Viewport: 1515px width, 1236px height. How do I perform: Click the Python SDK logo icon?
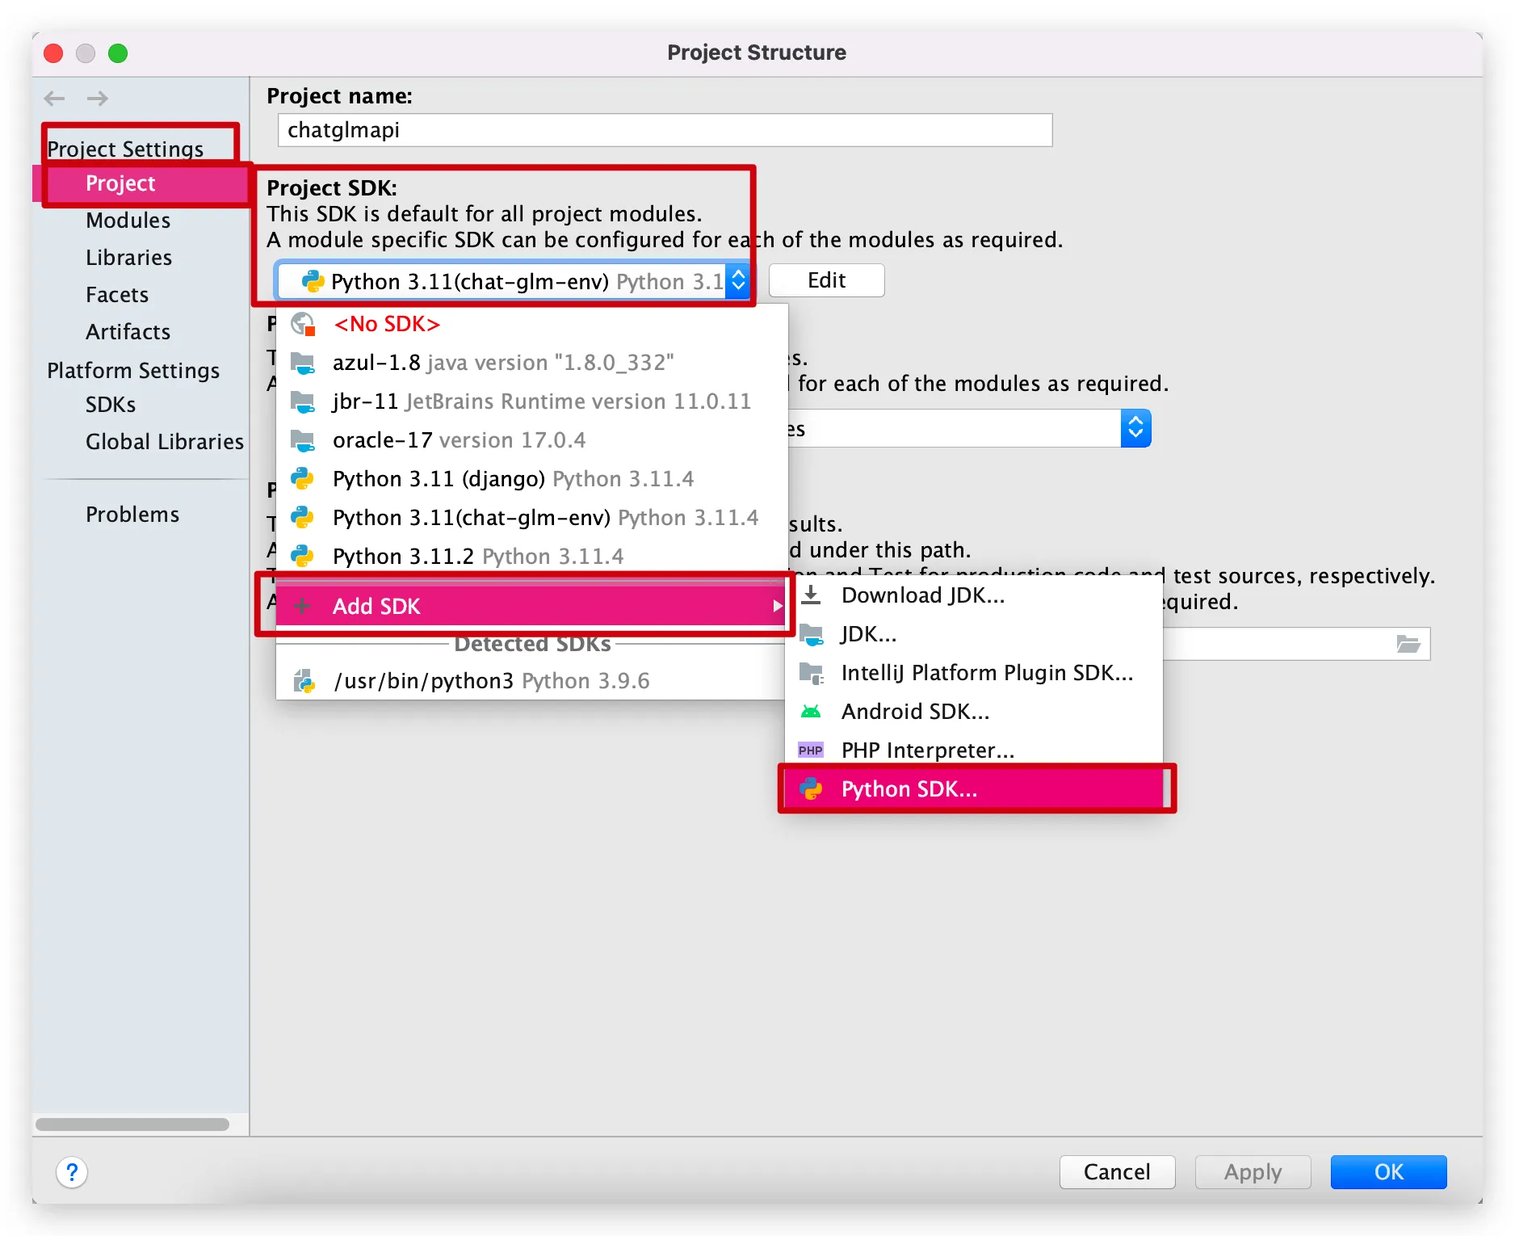[811, 789]
